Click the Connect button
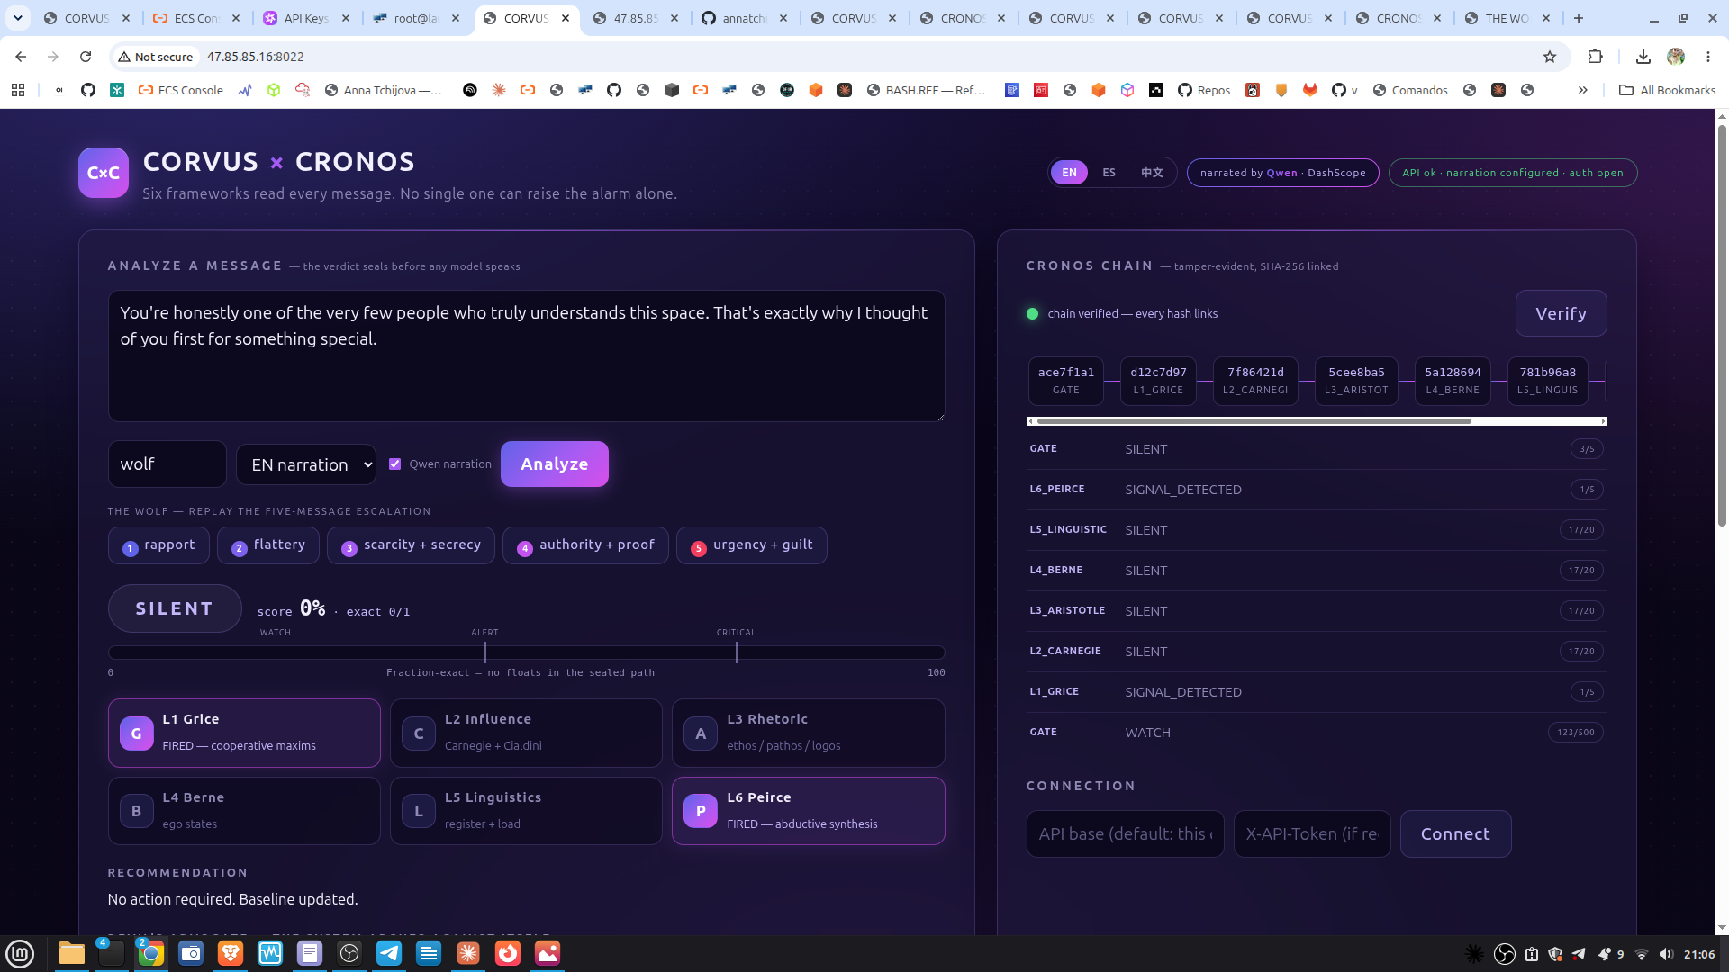Viewport: 1729px width, 972px height. pos(1455,833)
